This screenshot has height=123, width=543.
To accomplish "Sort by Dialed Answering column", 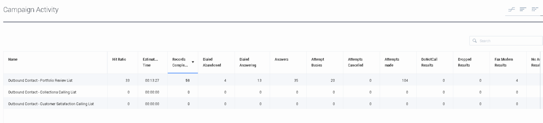I will pyautogui.click(x=248, y=62).
